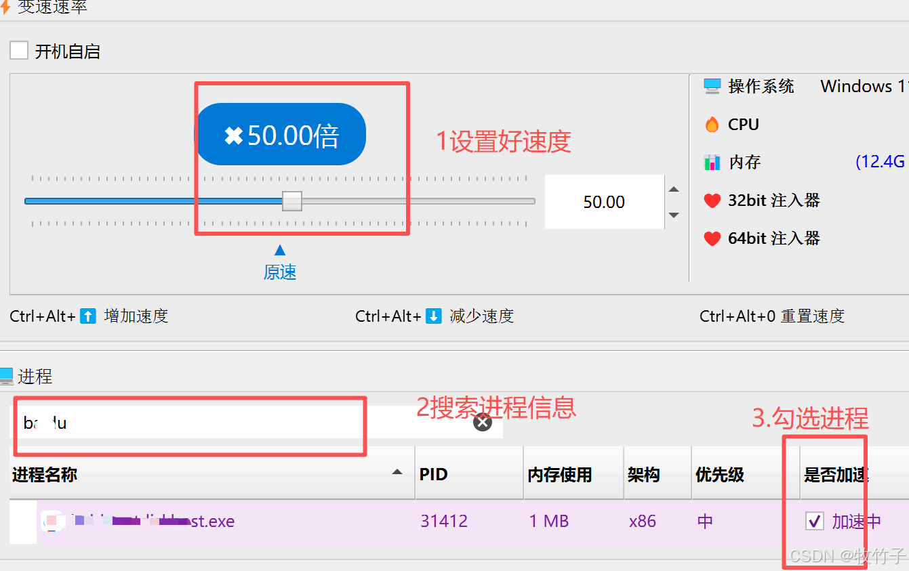Click the up arrow icon beside 增加速度
This screenshot has width=909, height=571.
[88, 316]
